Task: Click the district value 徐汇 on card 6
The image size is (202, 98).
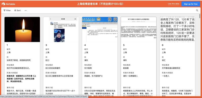Action: tap(164, 60)
